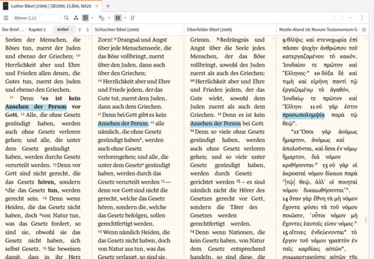Click the 'Kapitel 2' breadcrumb
This screenshot has width=374, height=259.
coord(37,30)
